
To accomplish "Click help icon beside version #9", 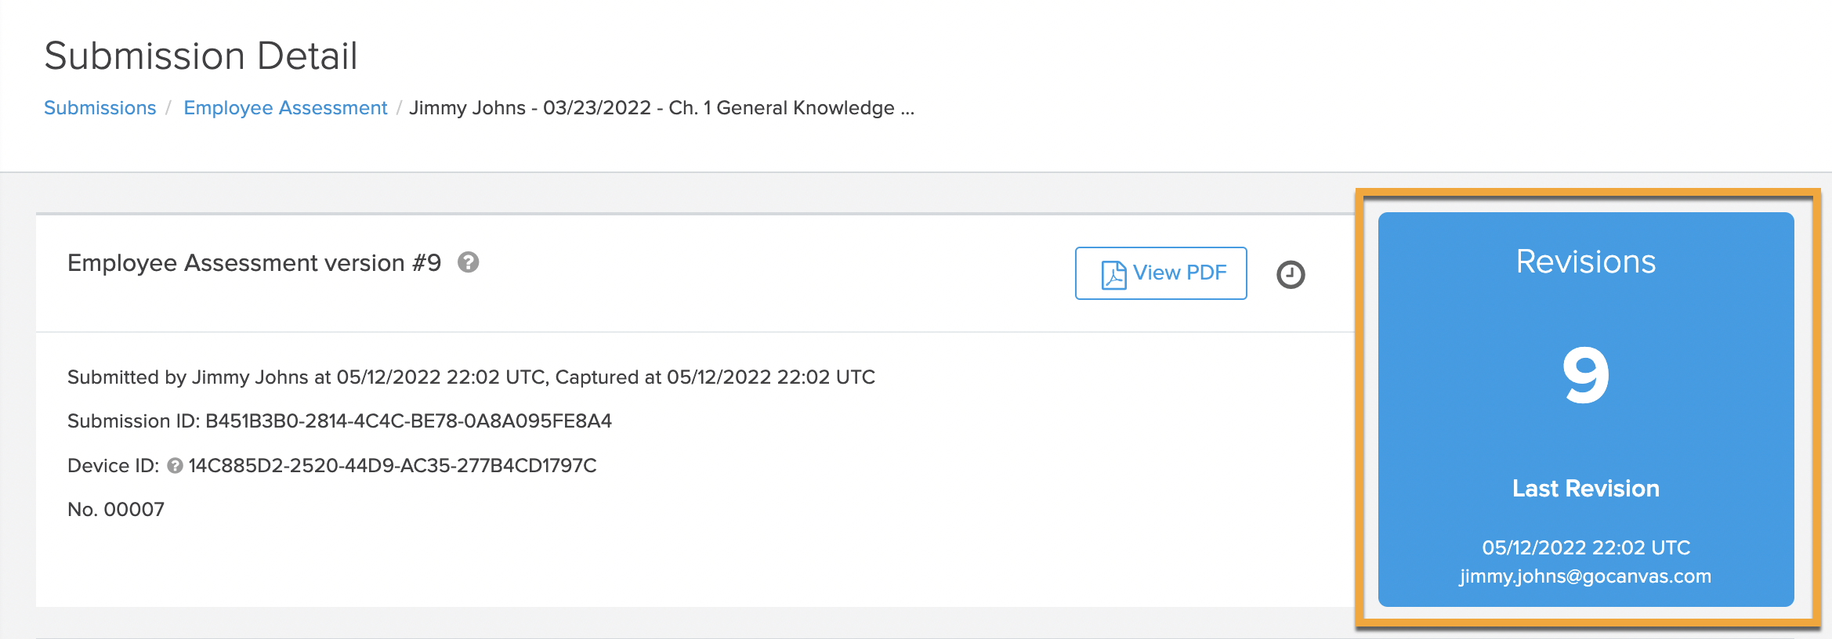I will (x=469, y=262).
